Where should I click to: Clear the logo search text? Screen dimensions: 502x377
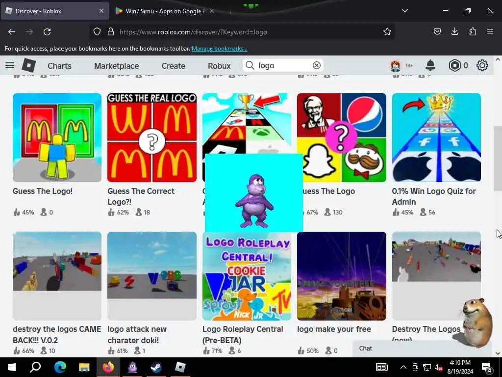click(316, 65)
